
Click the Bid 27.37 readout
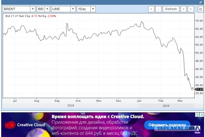pos(12,16)
